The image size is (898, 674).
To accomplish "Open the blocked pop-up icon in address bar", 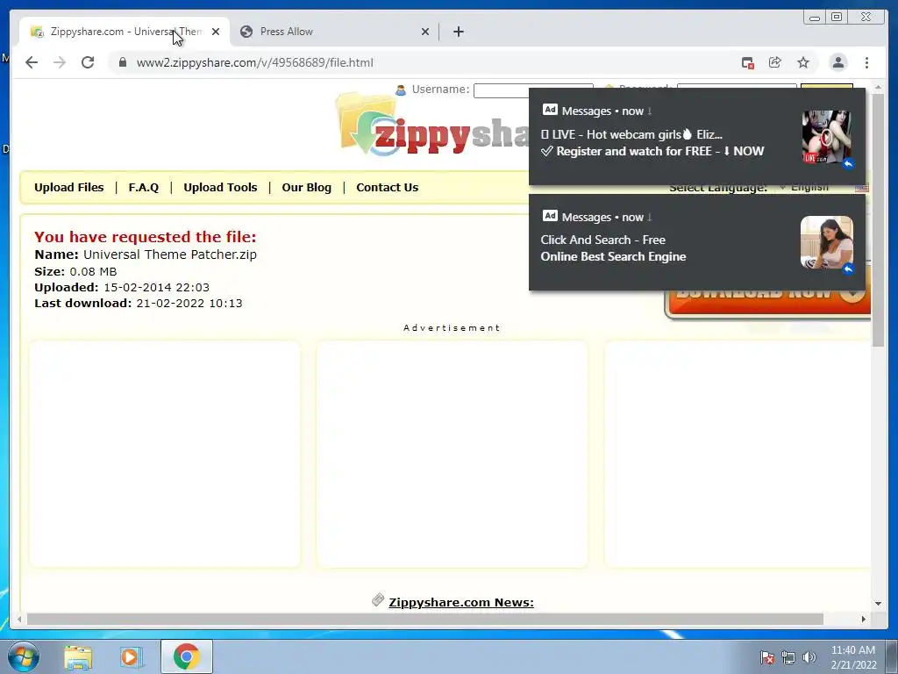I will pyautogui.click(x=747, y=62).
